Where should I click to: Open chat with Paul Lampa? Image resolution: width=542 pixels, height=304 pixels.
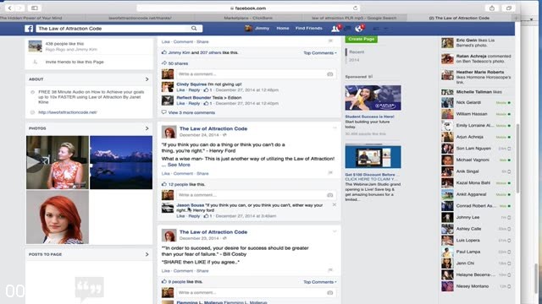pyautogui.click(x=476, y=252)
